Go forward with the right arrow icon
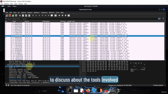This screenshot has height=94, width=168. tap(39, 15)
